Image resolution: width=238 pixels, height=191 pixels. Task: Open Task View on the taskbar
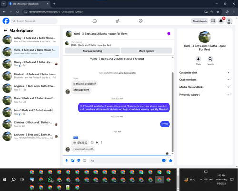(x=22, y=180)
